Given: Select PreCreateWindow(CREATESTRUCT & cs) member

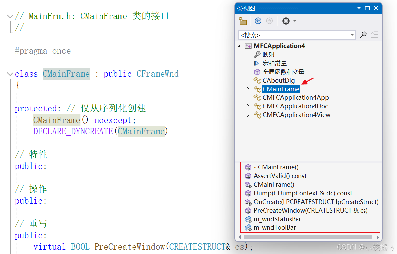Looking at the screenshot, I should tap(311, 211).
